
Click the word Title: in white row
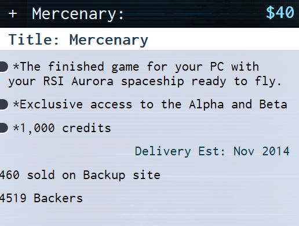tap(34, 39)
